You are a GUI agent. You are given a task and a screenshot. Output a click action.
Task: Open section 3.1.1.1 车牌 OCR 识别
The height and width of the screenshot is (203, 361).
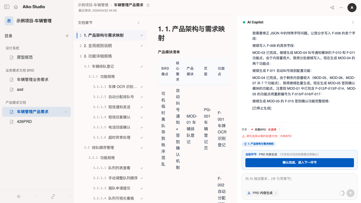coord(110,87)
